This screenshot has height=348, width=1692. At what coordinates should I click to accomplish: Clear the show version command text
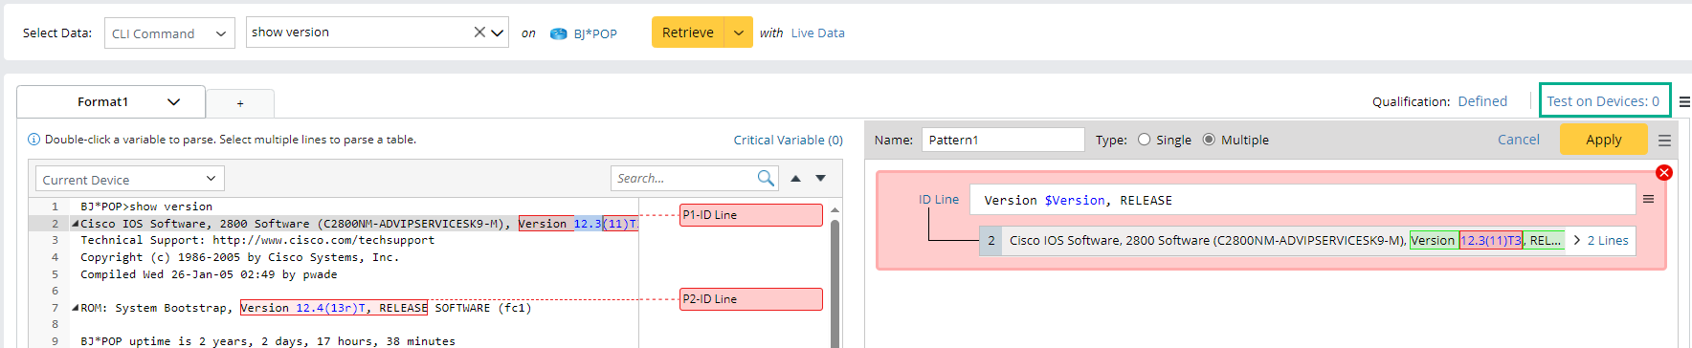(479, 33)
